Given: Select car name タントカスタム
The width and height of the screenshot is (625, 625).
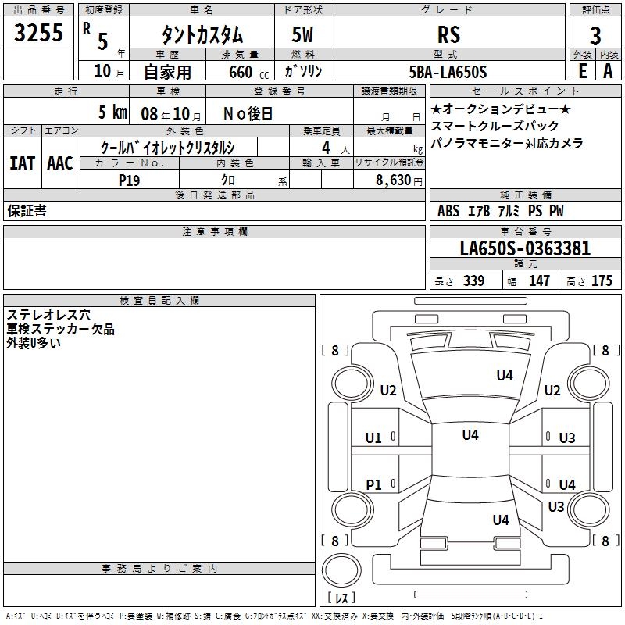Looking at the screenshot, I should click(202, 34).
